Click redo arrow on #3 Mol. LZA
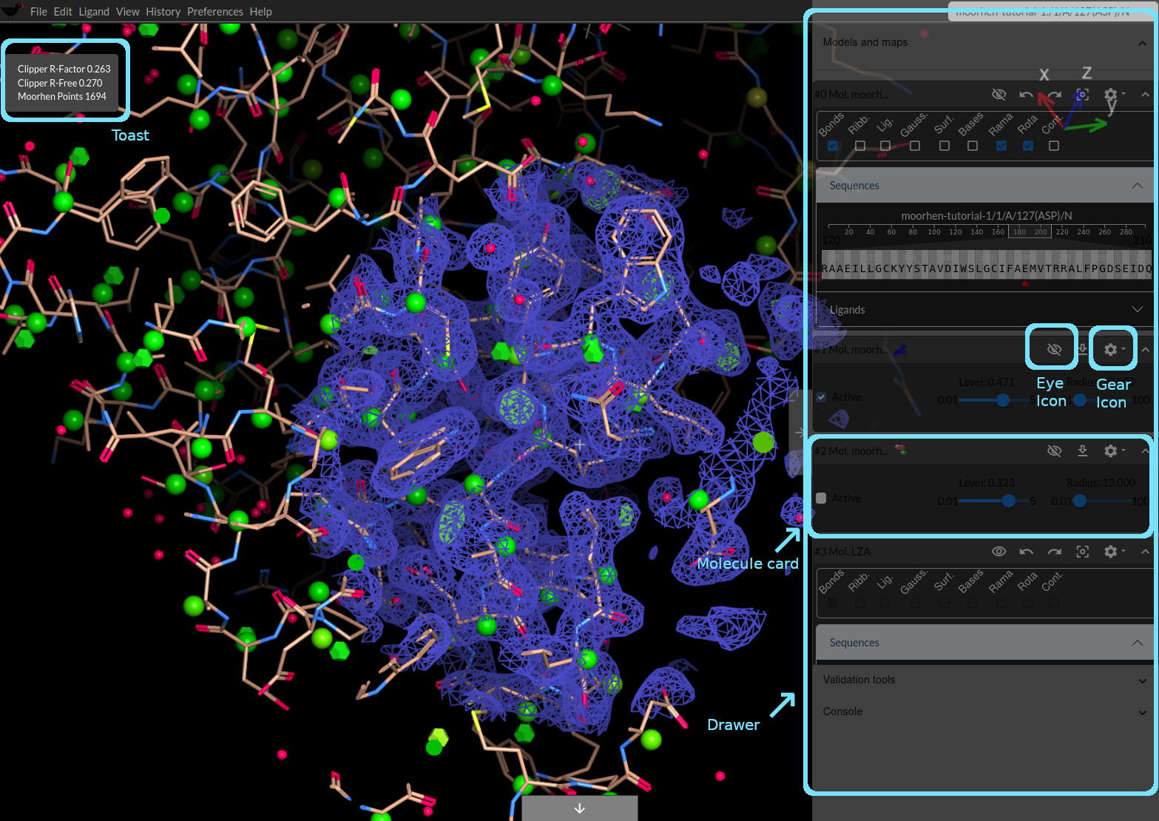This screenshot has height=821, width=1159. coord(1054,552)
